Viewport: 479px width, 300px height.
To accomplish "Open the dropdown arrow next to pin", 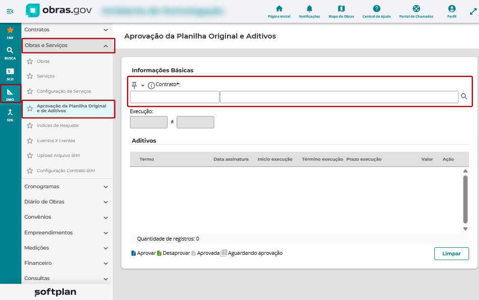I will [x=143, y=86].
